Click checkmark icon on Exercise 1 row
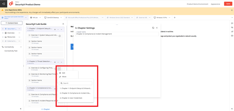This screenshot has height=111, width=234. 60,36
